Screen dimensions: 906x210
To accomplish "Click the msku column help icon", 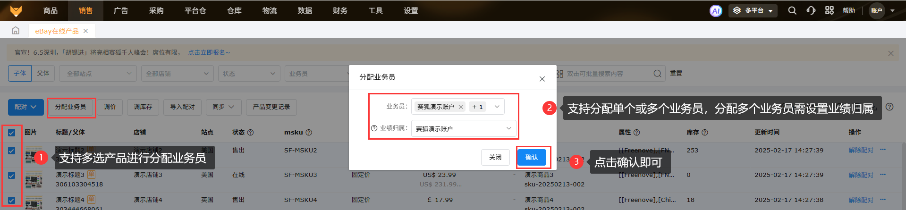I will tap(309, 133).
